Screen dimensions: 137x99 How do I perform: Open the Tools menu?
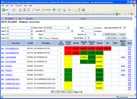pos(25,5)
